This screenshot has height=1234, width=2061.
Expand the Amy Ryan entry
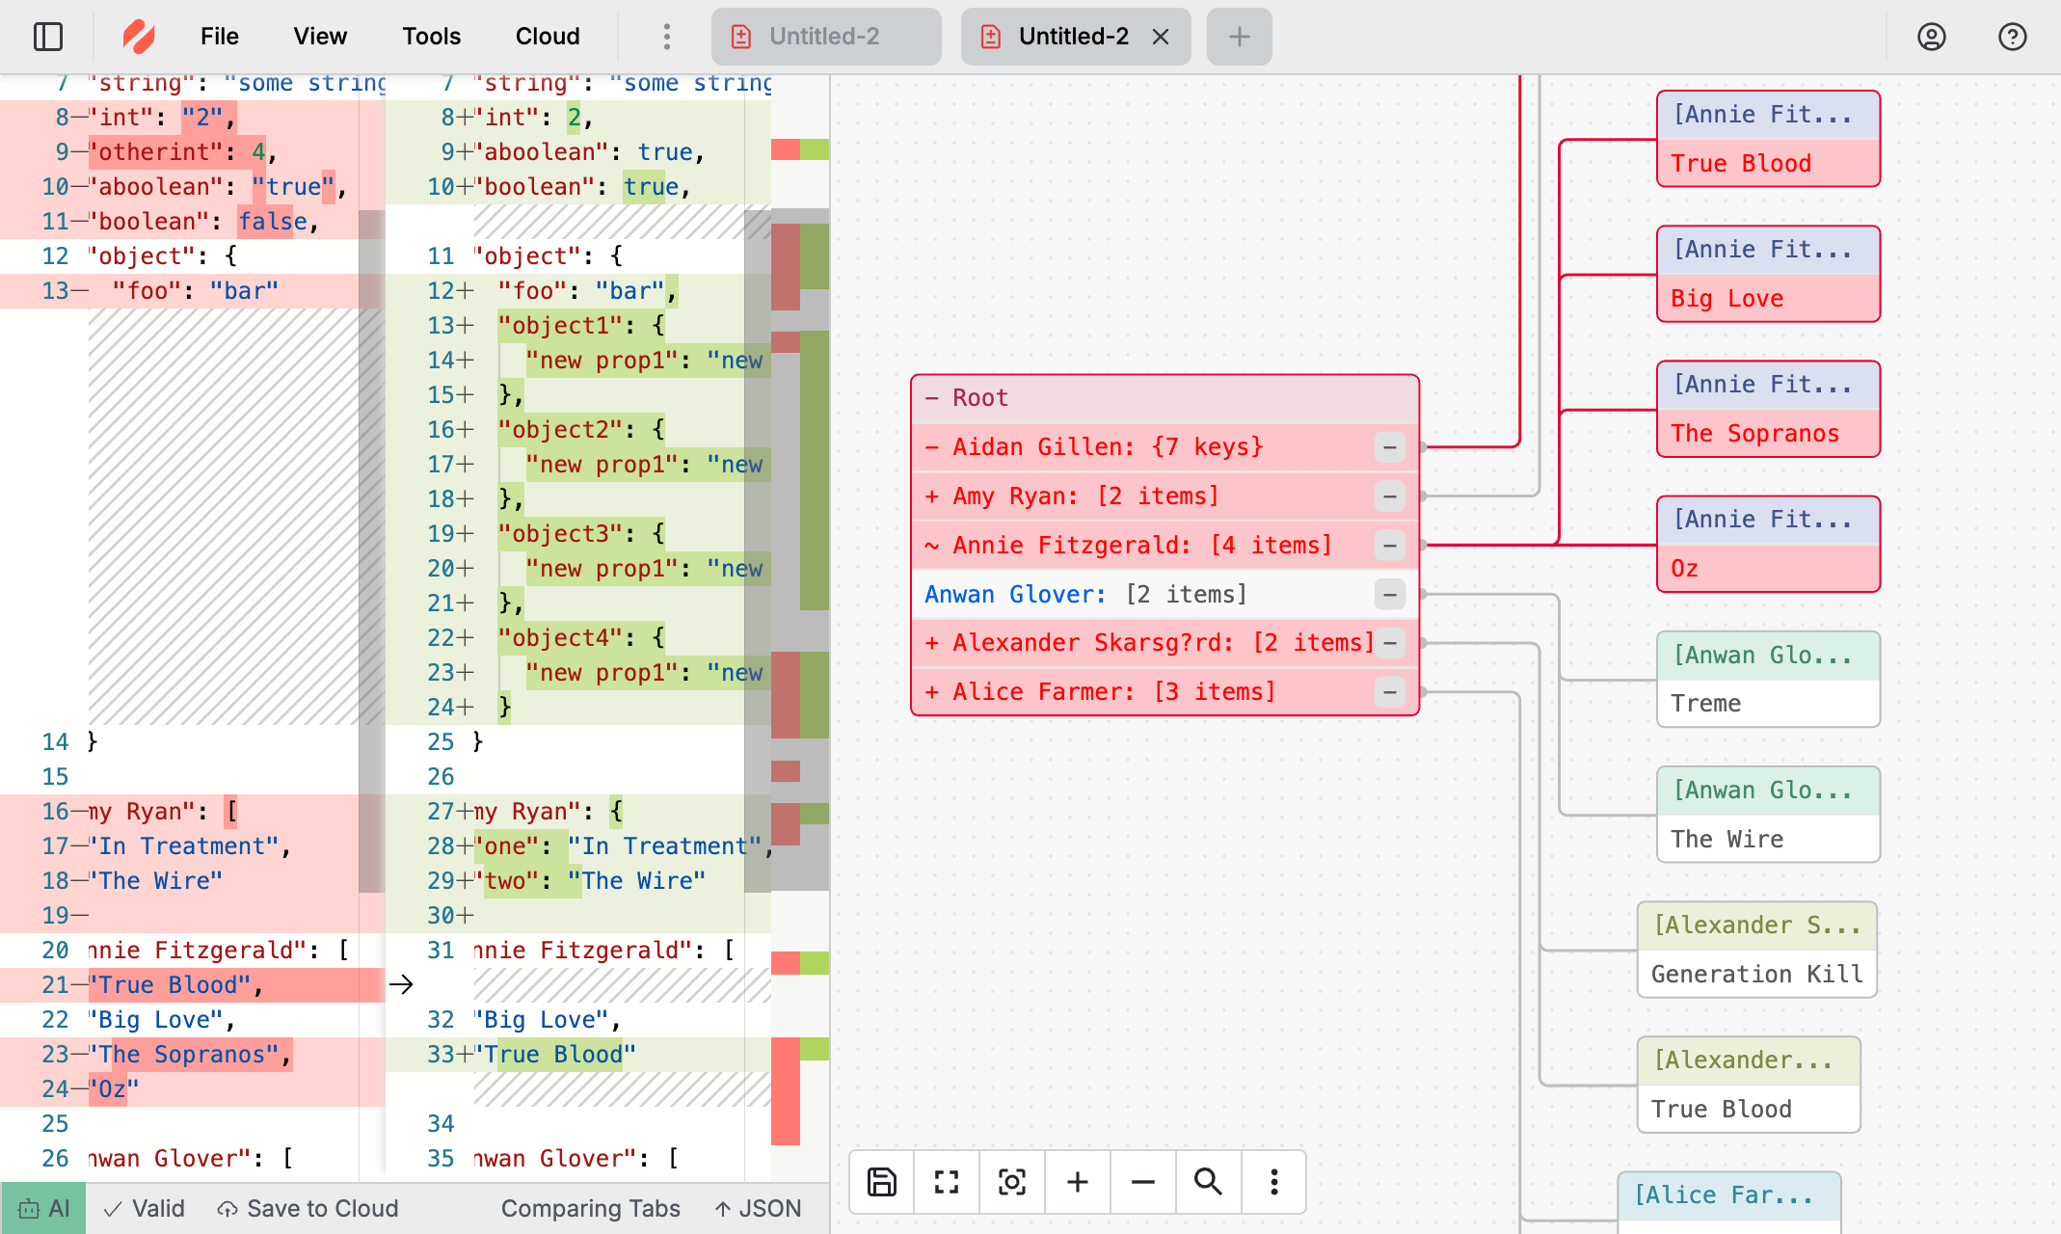point(932,496)
